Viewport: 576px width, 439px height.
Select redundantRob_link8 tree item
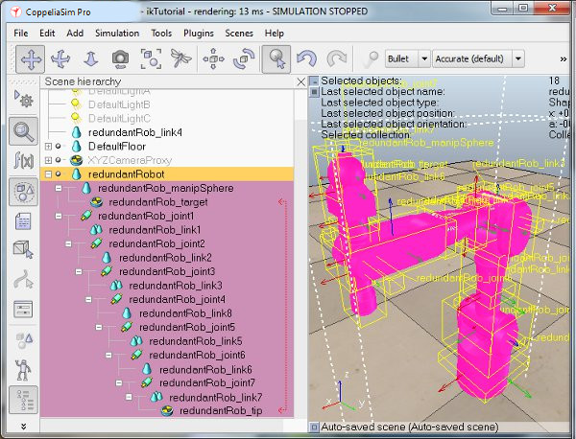click(185, 313)
